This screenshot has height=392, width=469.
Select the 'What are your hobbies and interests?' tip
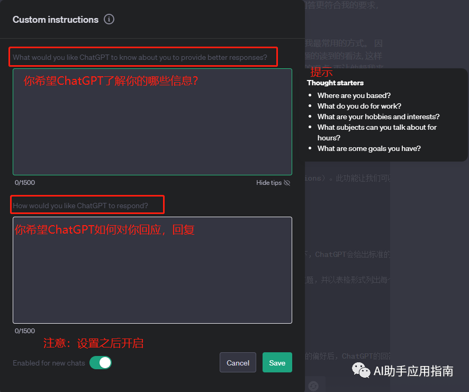[x=378, y=117]
